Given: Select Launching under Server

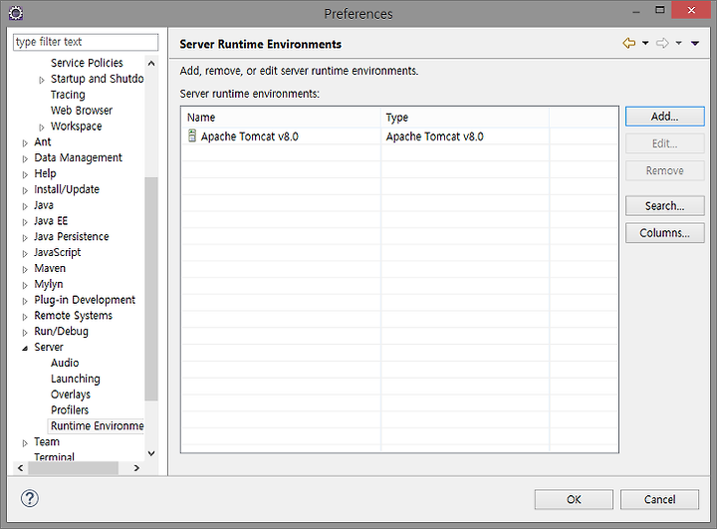Looking at the screenshot, I should tap(75, 379).
